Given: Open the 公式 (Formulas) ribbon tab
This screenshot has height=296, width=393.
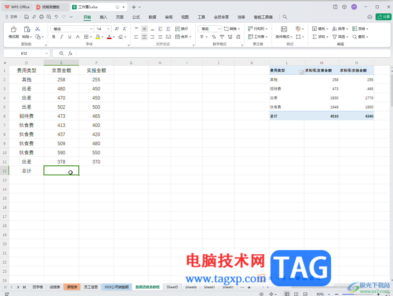Looking at the screenshot, I should pos(136,17).
